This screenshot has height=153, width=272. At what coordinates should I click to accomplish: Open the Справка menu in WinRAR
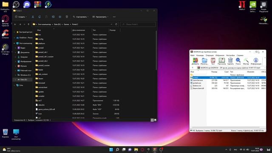coord(240,55)
